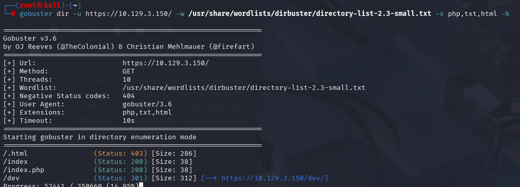Click the Url value in settings list
The height and width of the screenshot is (187, 520).
tap(165, 63)
